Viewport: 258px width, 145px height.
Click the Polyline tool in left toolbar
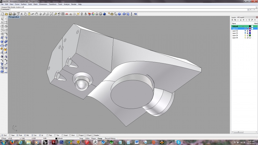click(x=2, y=23)
